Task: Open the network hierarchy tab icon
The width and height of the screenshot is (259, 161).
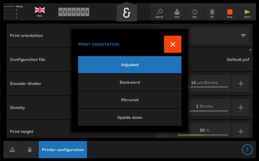Action: point(12,150)
